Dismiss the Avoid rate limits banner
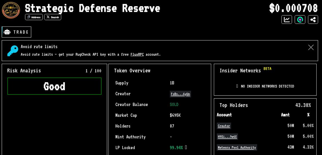This screenshot has width=322, height=155. pos(311,47)
